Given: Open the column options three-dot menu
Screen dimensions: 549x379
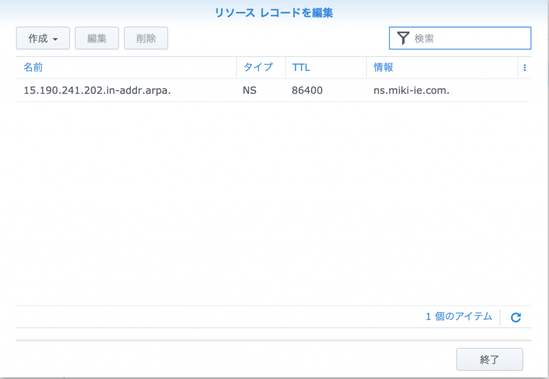Looking at the screenshot, I should (x=524, y=68).
